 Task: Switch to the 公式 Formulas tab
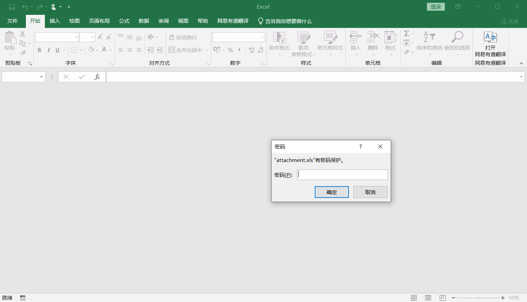(x=124, y=21)
